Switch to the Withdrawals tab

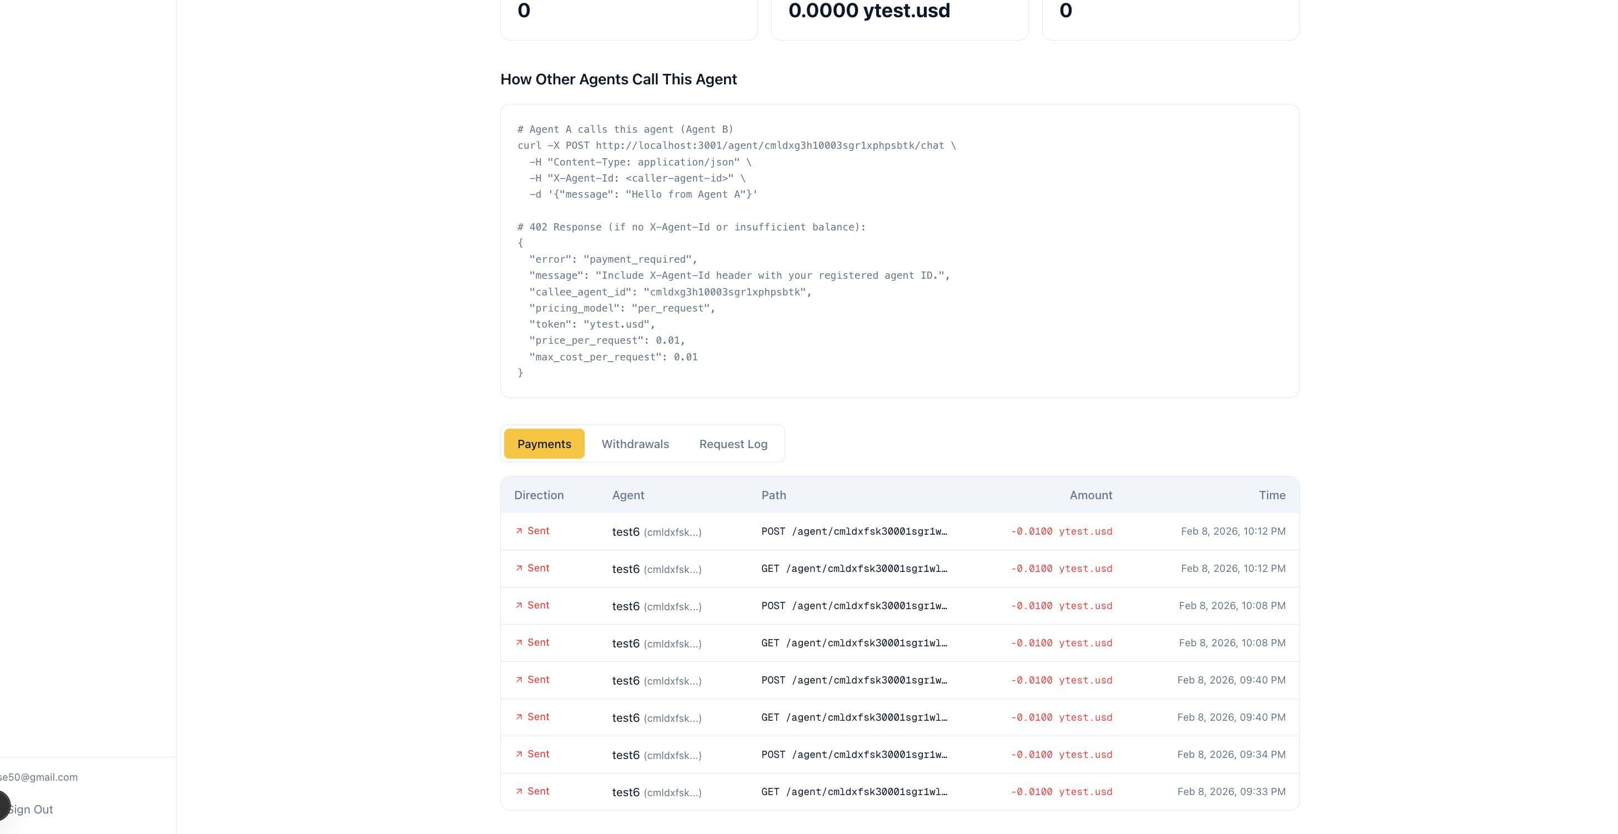click(x=635, y=444)
